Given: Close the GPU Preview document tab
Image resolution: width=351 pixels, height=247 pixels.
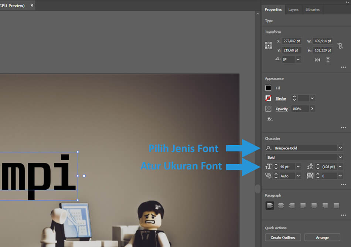Looking at the screenshot, I should (32, 6).
